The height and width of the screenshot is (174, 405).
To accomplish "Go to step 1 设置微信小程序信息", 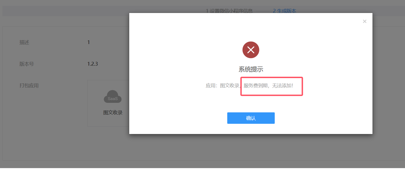I will click(229, 11).
